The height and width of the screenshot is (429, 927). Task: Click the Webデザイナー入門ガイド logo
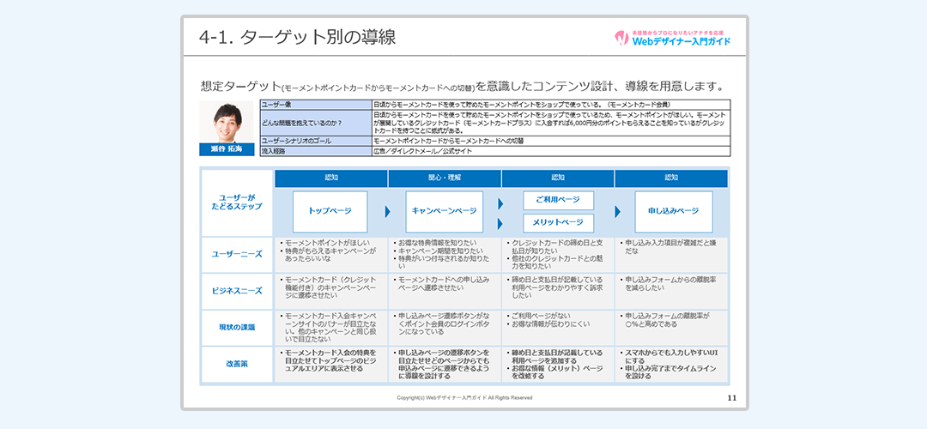pyautogui.click(x=672, y=38)
